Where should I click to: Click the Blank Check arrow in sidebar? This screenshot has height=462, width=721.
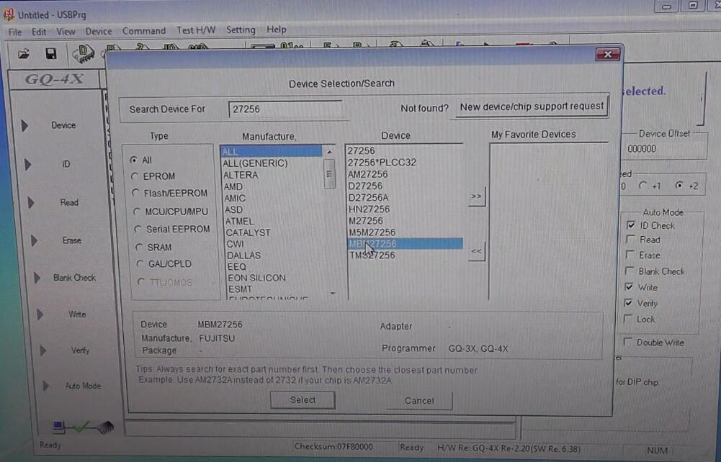click(x=37, y=278)
